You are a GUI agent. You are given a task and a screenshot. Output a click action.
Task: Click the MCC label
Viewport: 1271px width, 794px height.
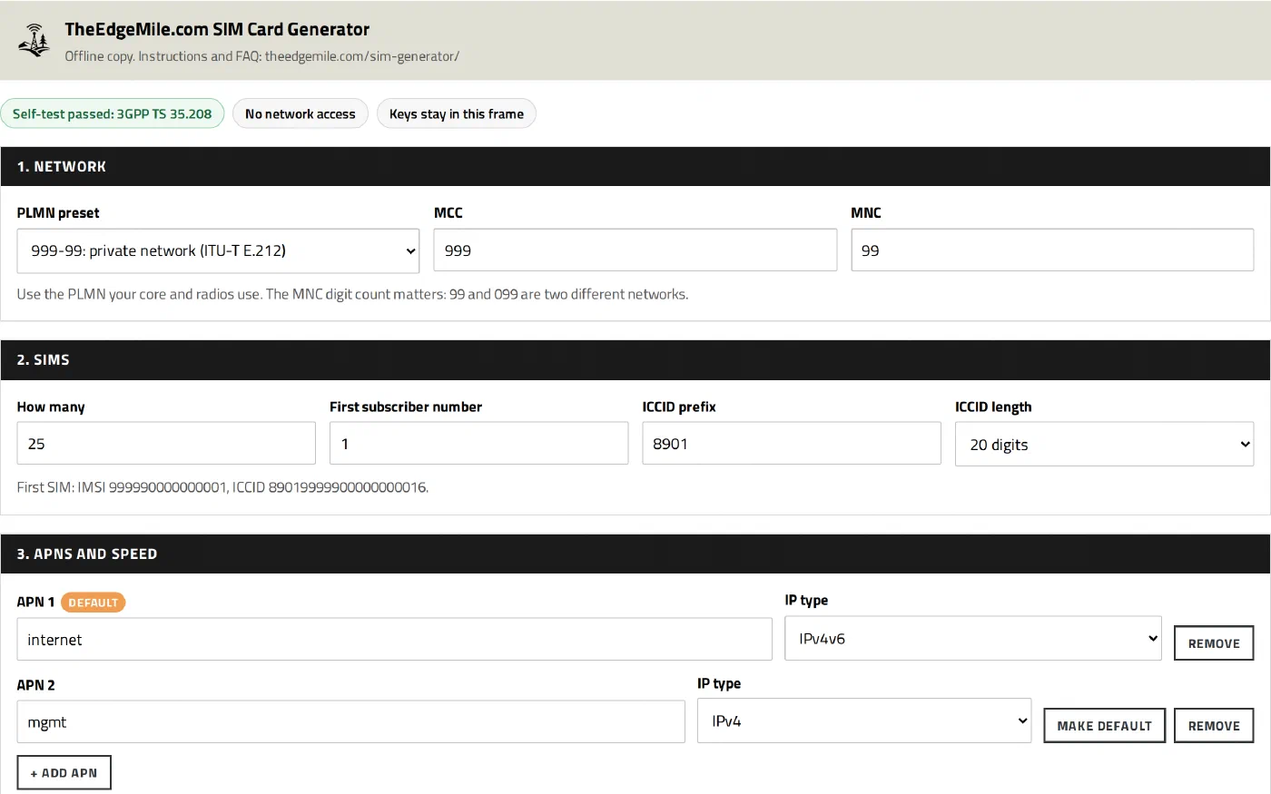[x=448, y=212]
